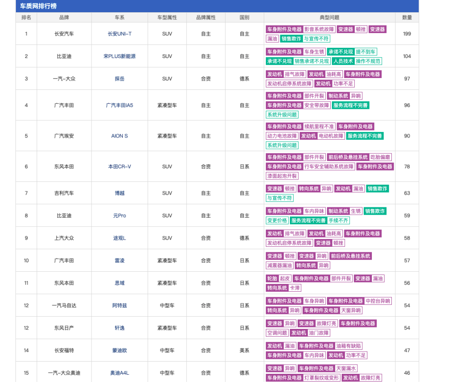Click the 行车安全辅助系统故障 tag

pyautogui.click(x=329, y=167)
